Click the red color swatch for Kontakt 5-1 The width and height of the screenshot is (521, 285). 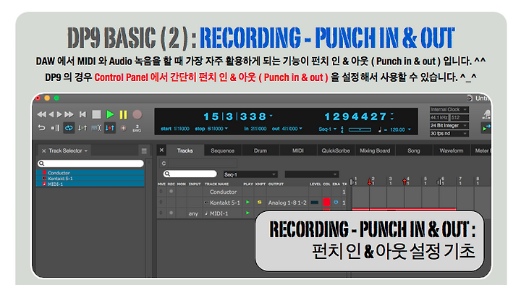[x=326, y=202]
